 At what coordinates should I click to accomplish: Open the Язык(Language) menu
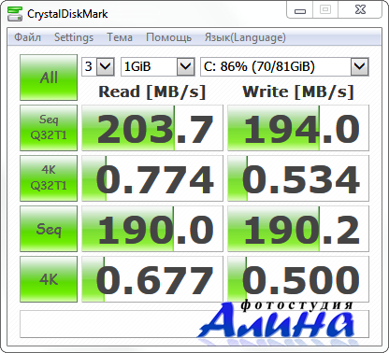245,37
